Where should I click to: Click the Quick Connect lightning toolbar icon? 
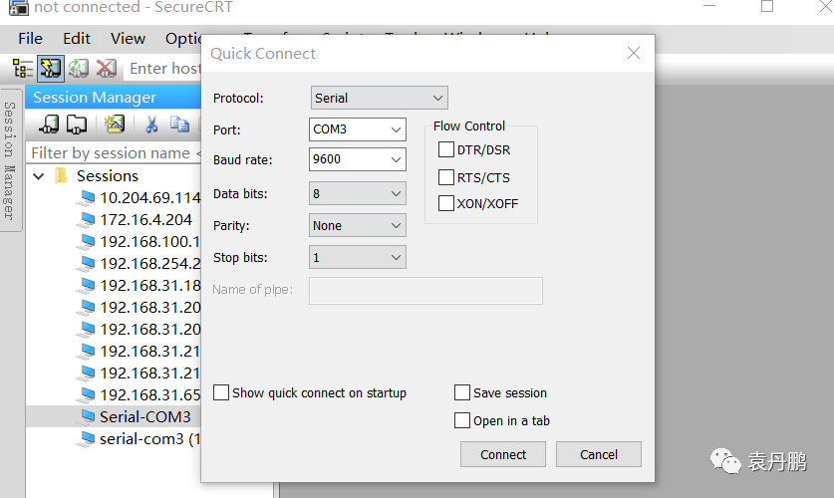coord(51,69)
